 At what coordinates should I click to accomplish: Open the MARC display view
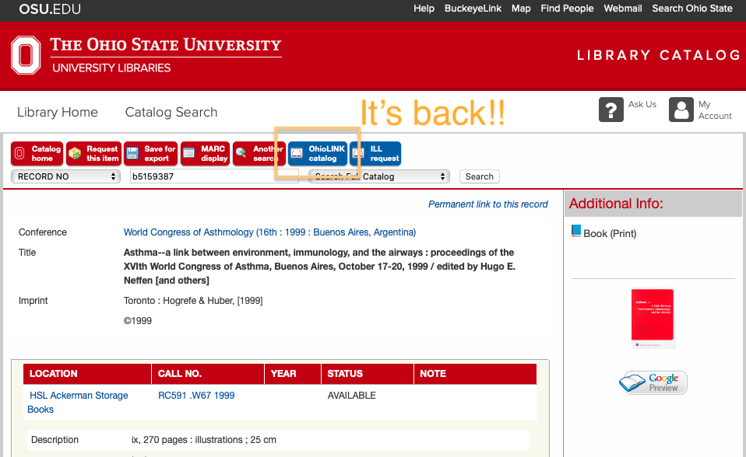205,153
